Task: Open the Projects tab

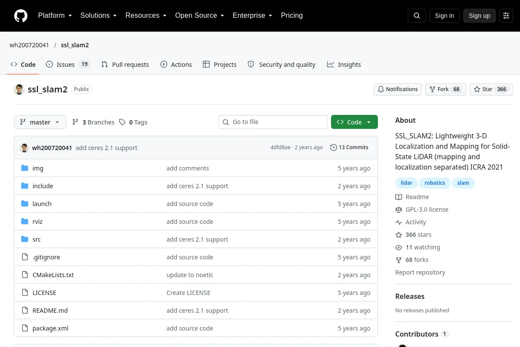Action: pos(220,65)
